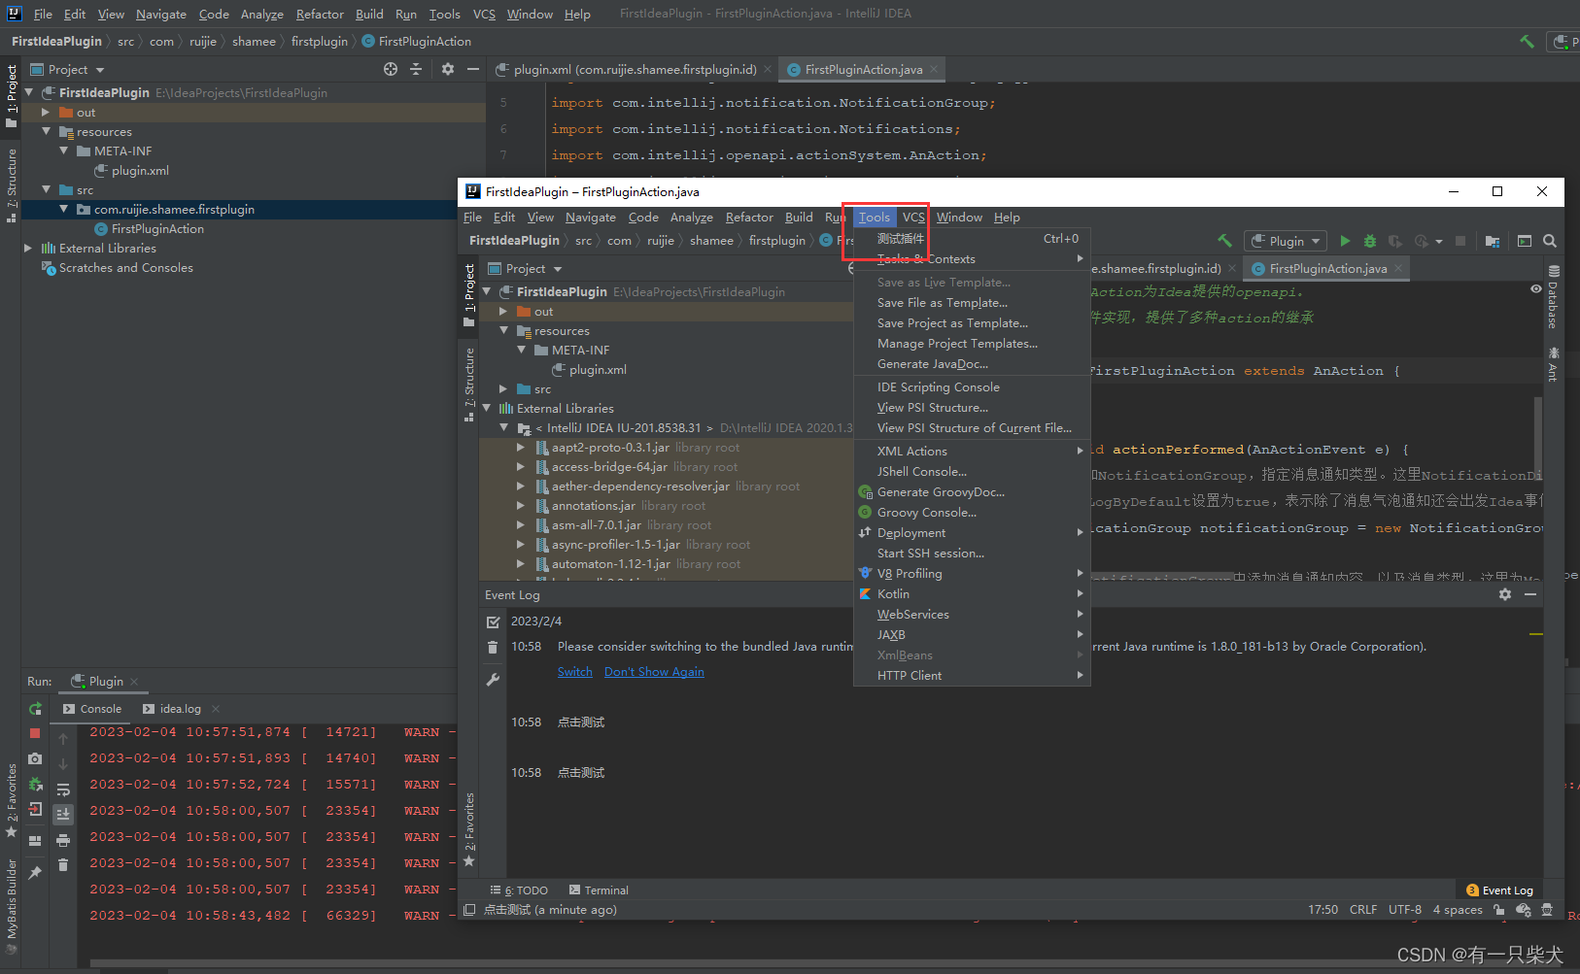Open Search Everywhere magnifier in the front window

pos(1550,241)
